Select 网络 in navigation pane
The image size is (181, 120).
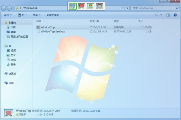pyautogui.click(x=11, y=83)
